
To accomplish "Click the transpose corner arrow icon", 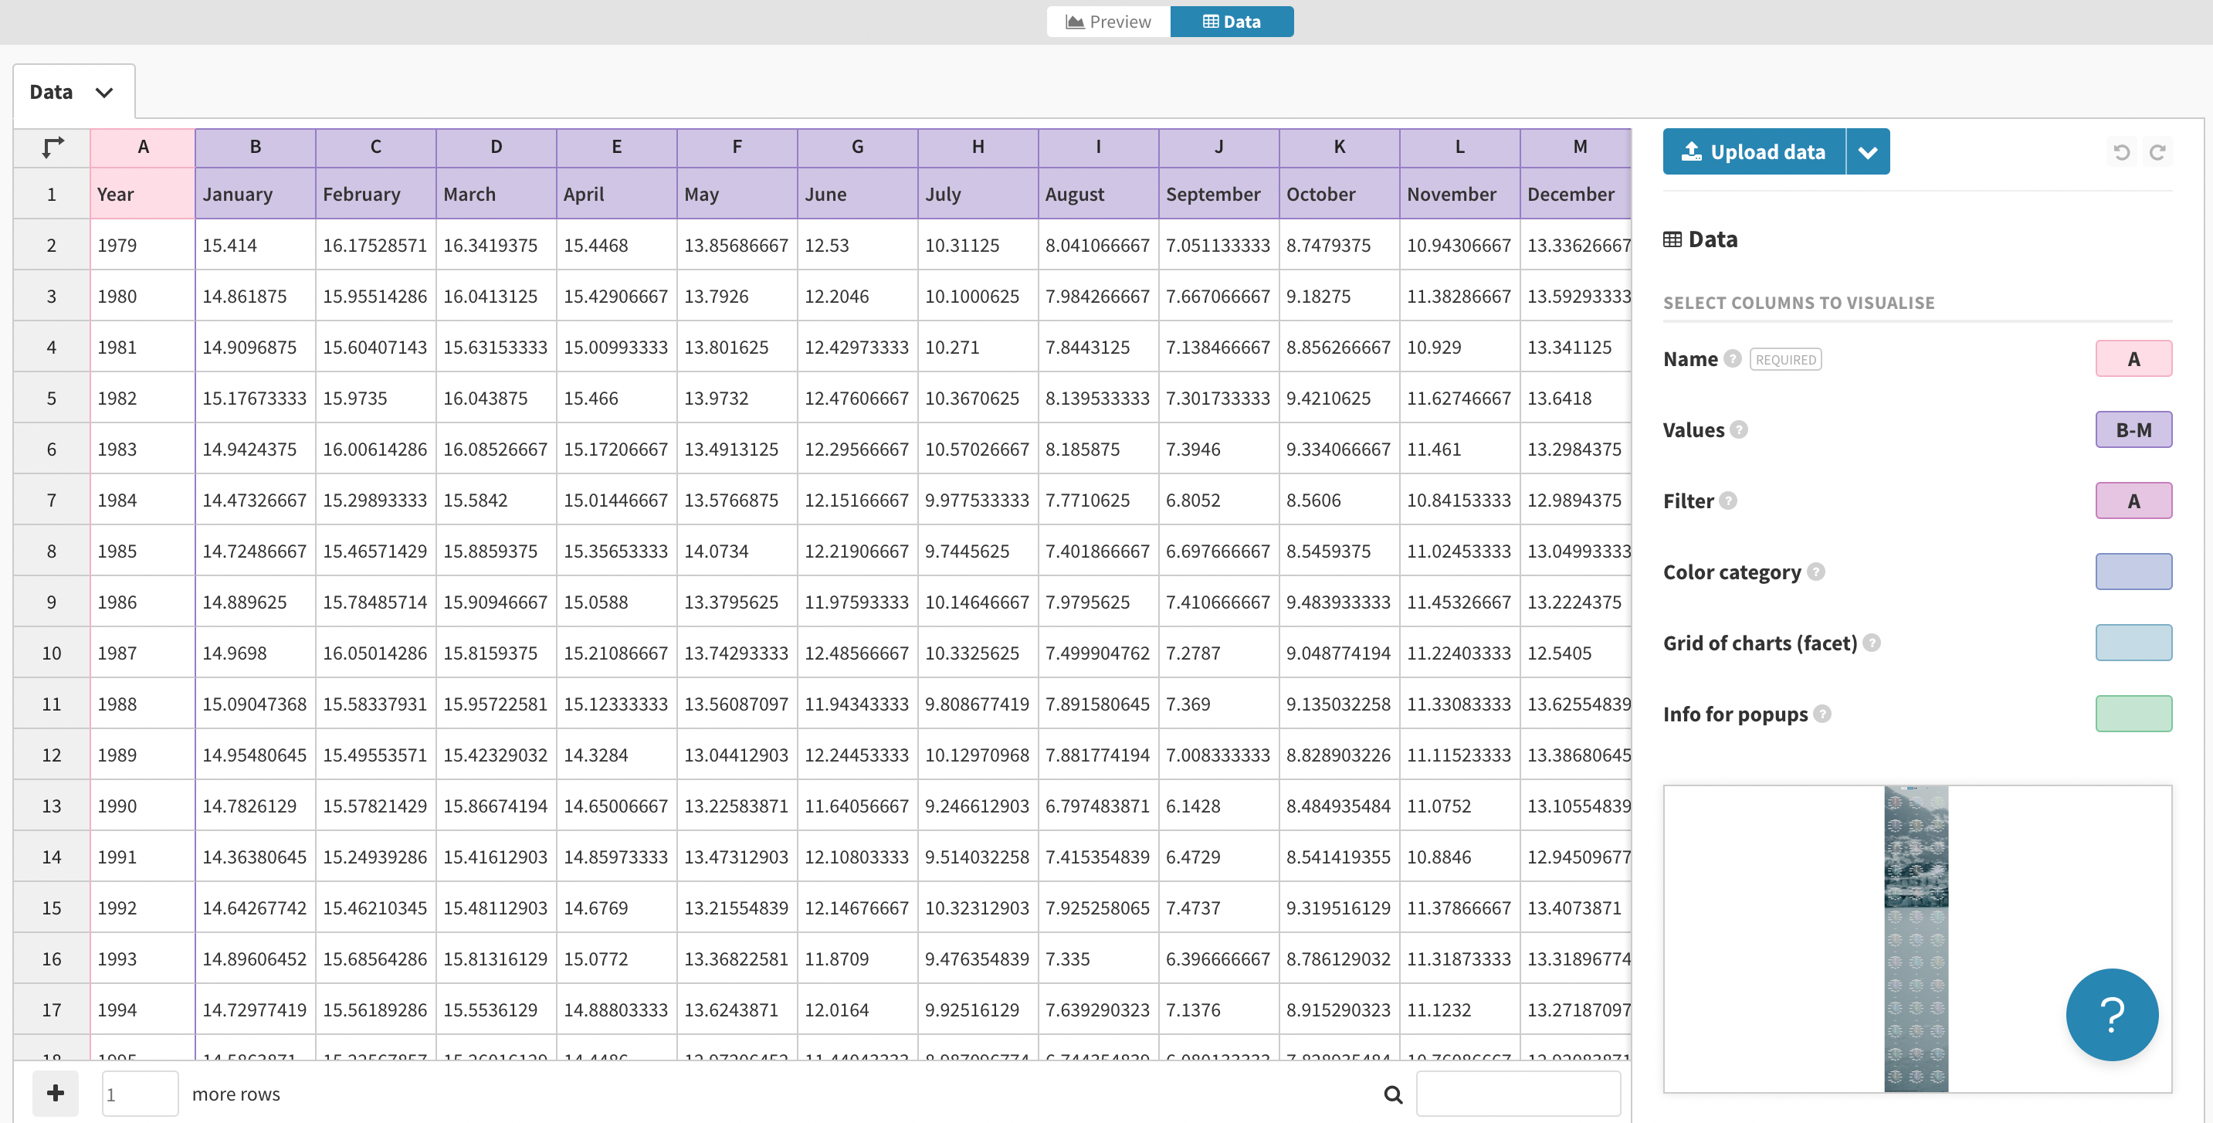I will pos(53,147).
